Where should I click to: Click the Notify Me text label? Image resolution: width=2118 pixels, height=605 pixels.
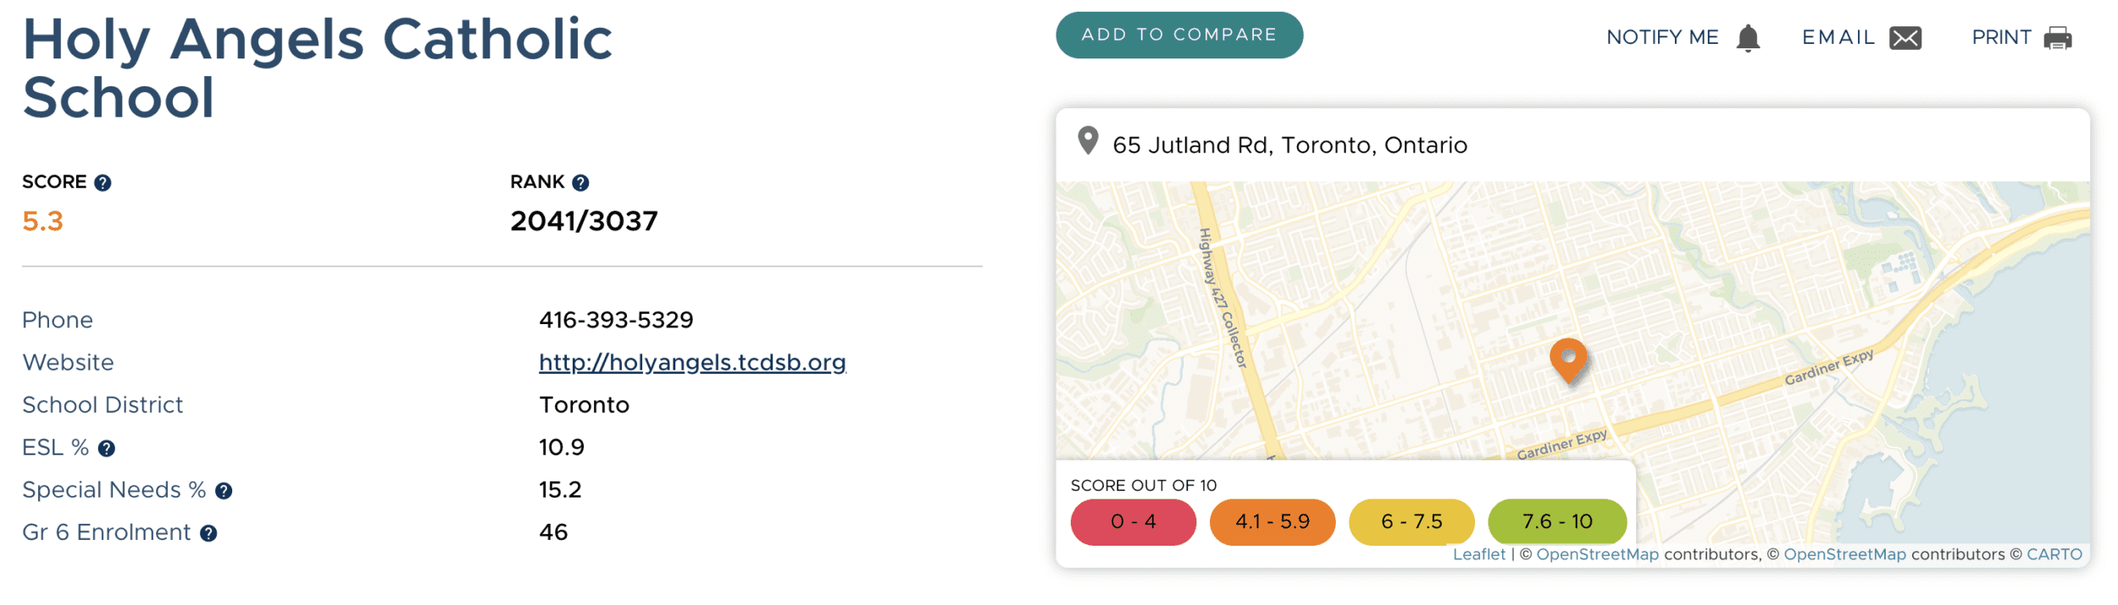[1662, 37]
